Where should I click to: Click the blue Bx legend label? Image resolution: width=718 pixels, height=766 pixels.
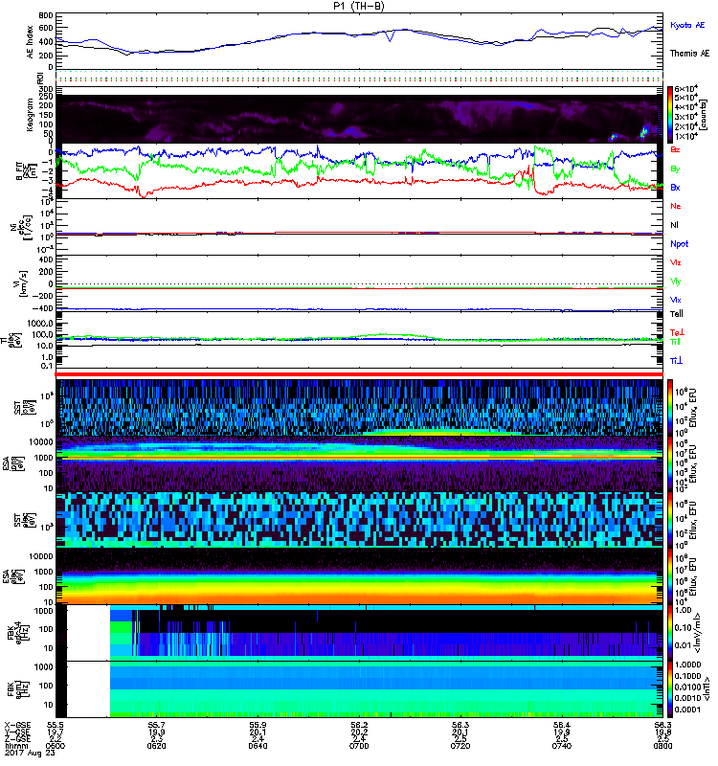tap(675, 187)
